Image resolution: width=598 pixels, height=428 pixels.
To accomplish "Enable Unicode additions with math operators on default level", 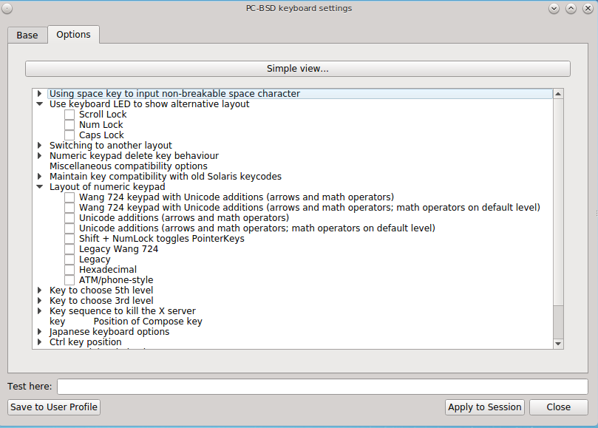I will pos(69,228).
